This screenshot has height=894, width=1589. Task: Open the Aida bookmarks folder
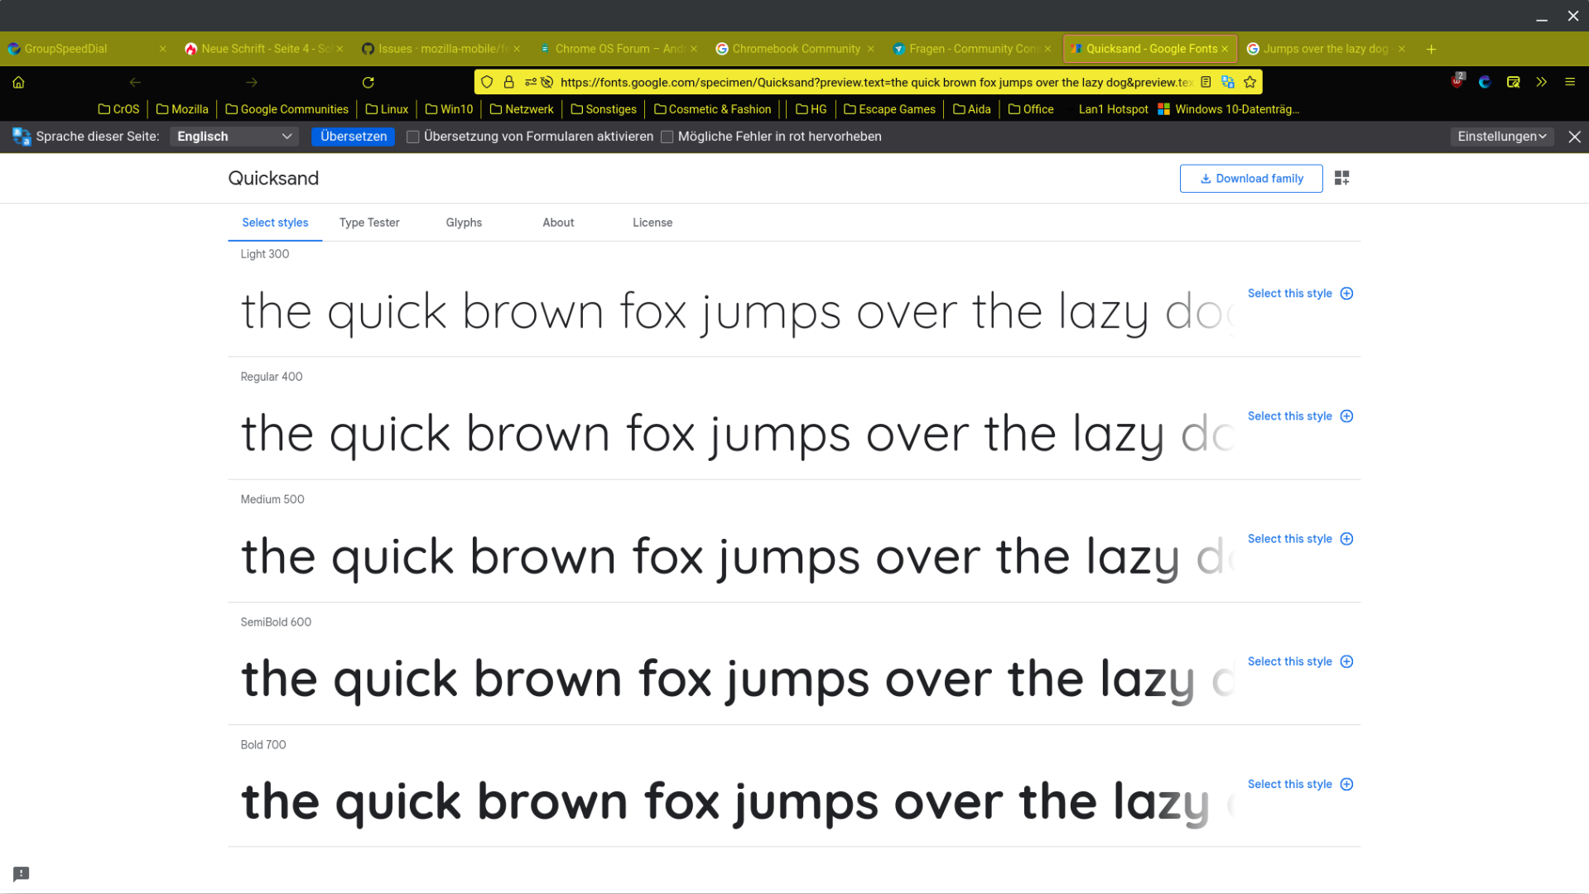pos(971,109)
